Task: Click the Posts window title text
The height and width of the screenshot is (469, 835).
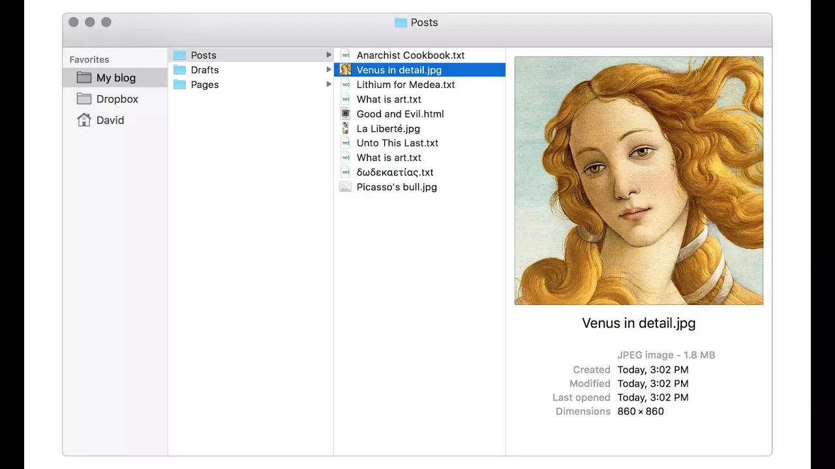Action: click(x=425, y=22)
